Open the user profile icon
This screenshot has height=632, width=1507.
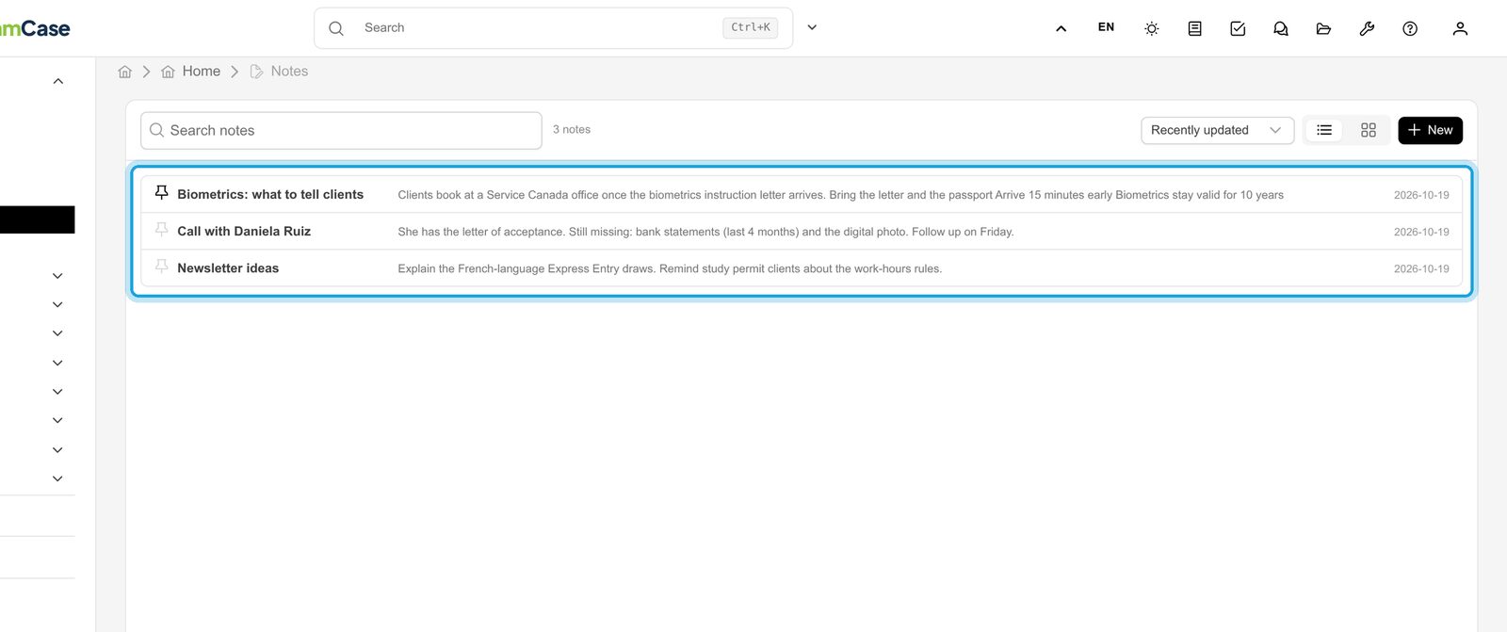(x=1460, y=28)
